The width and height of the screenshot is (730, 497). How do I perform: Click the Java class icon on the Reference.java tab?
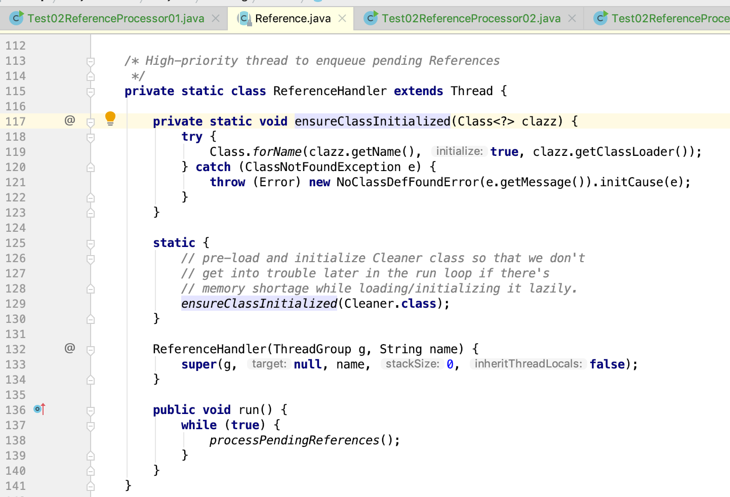click(x=243, y=18)
